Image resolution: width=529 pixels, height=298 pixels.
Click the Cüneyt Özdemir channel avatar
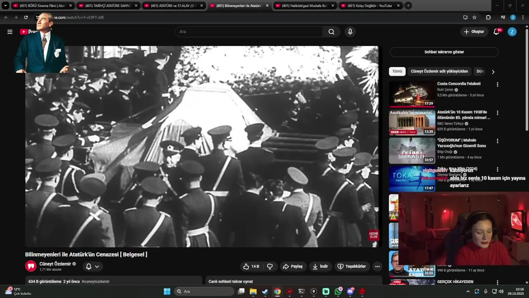click(31, 266)
